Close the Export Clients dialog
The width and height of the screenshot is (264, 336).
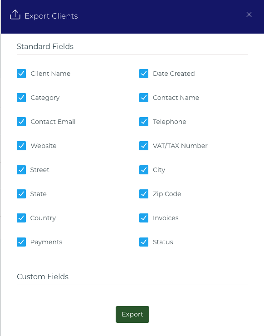pos(249,15)
